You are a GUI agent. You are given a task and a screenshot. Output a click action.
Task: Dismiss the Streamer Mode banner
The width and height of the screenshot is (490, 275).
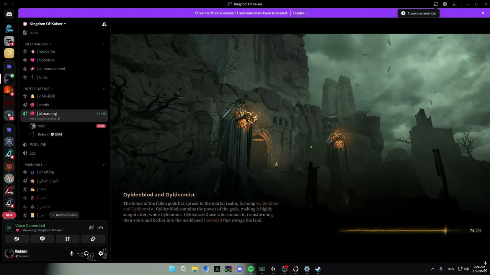(483, 13)
